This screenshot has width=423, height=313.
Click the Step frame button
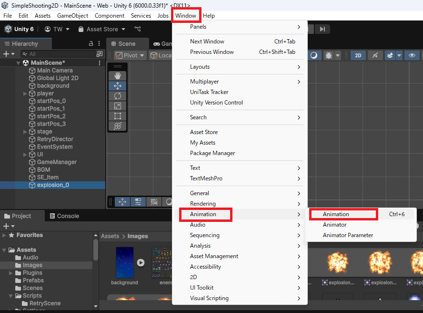tap(322, 29)
